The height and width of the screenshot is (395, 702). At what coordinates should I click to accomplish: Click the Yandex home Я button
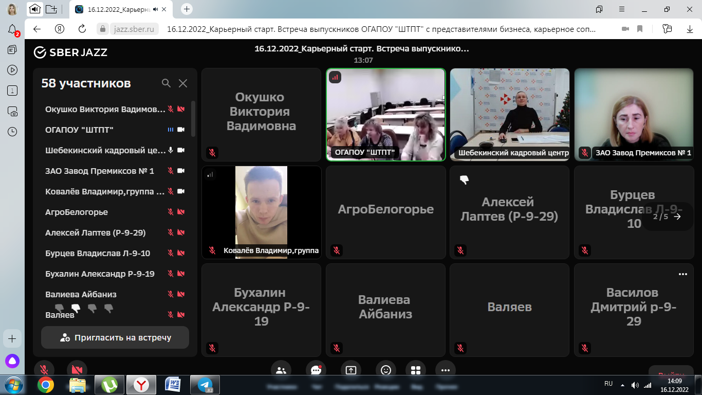click(x=60, y=29)
